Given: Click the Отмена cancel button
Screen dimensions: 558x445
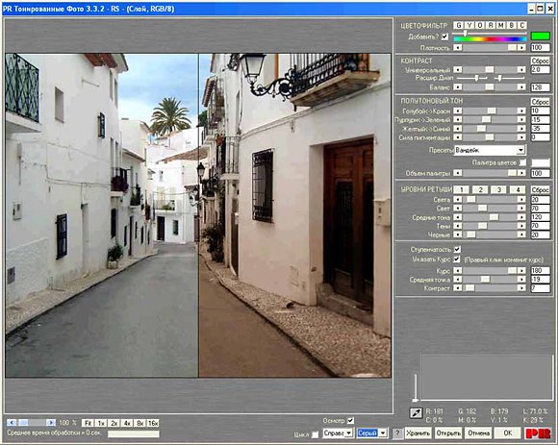Looking at the screenshot, I should tap(478, 433).
